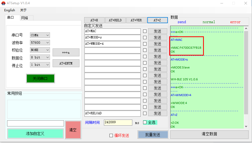Viewport: 252px width, 143px height.
Task: Click the 间隔时间 interval input field
Action: pos(118,122)
